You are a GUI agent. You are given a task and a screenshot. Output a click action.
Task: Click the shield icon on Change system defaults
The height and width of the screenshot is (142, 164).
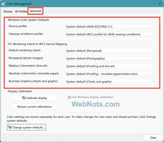[10, 127]
